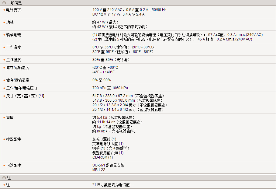Click the 一般信息 section header text
Image resolution: width=276 pixels, height=189 pixels.
coord(14,2)
